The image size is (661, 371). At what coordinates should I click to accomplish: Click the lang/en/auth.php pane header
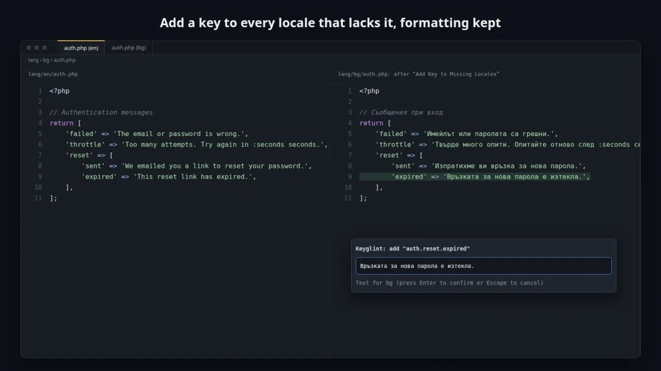[x=53, y=74]
